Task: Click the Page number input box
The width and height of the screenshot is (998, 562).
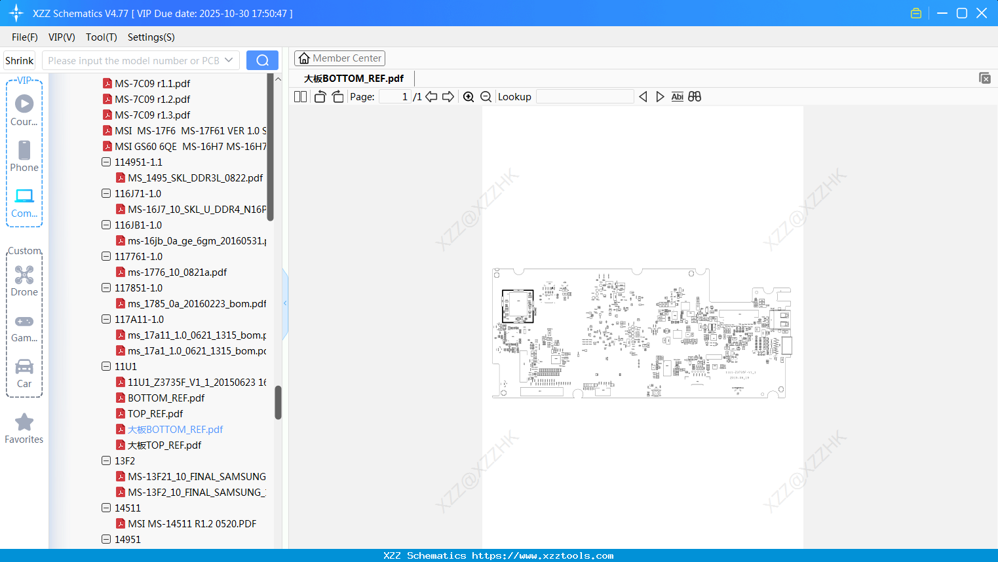Action: click(394, 97)
